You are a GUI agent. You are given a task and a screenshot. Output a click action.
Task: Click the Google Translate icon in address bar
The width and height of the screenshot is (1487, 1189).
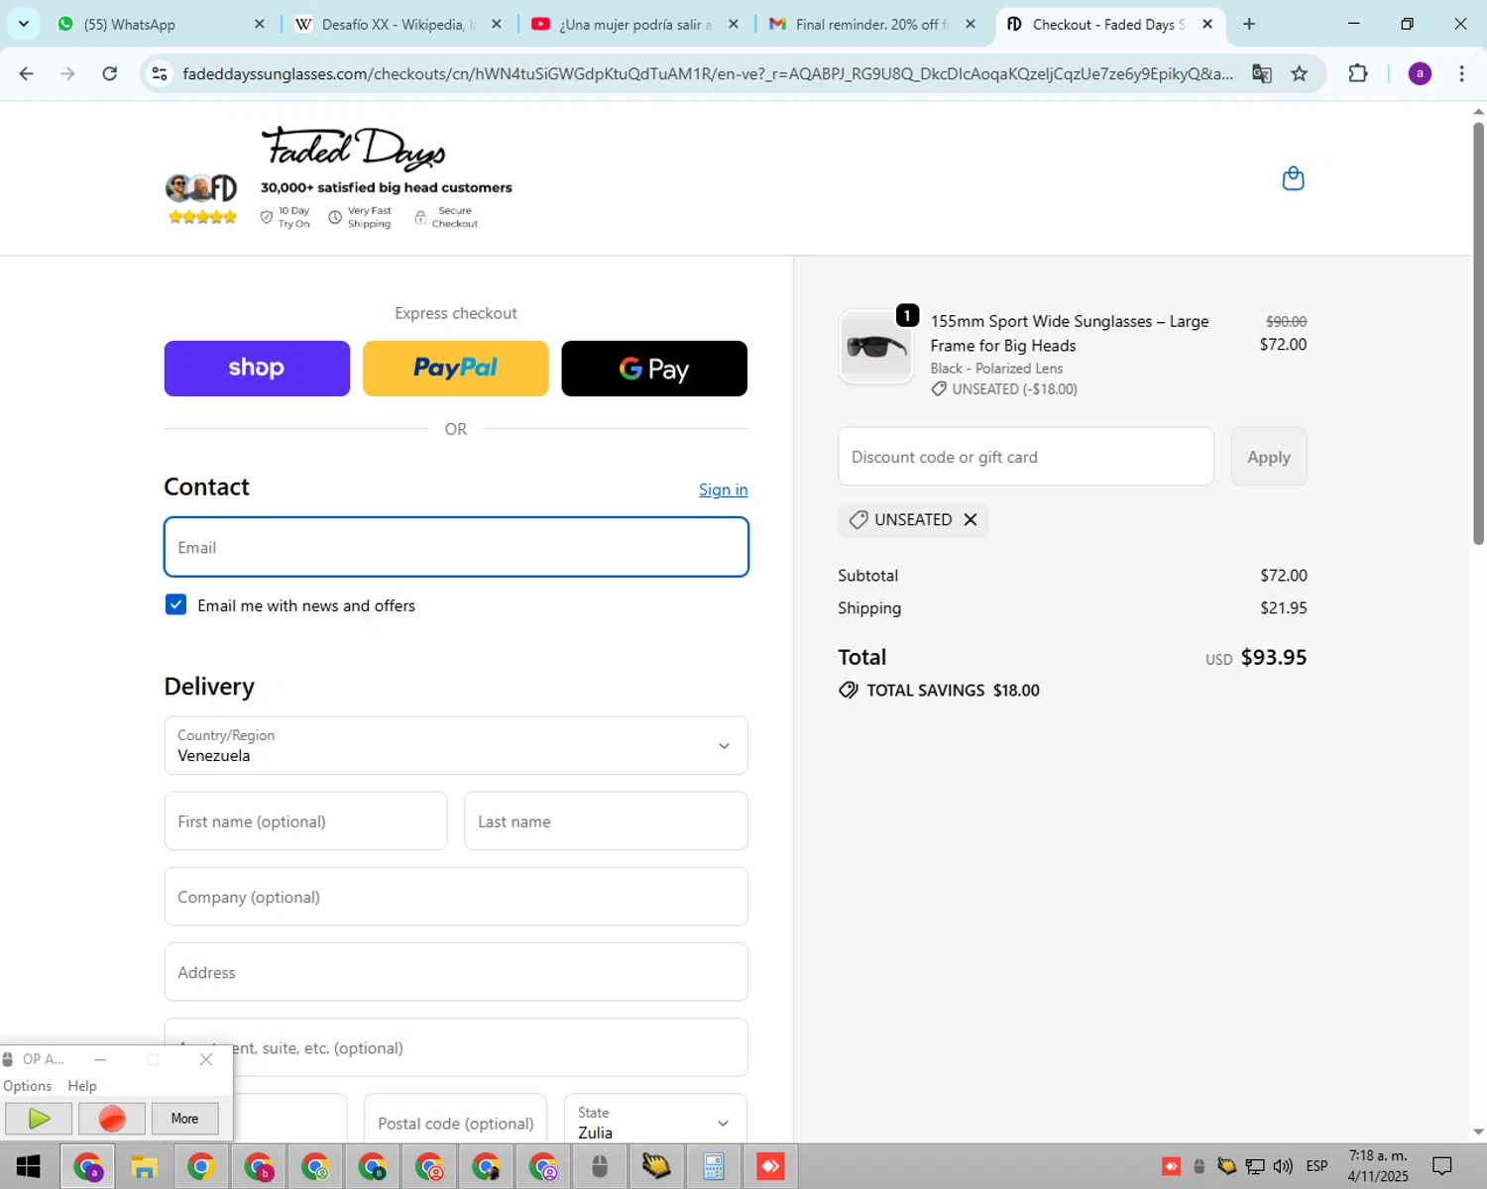pos(1261,73)
